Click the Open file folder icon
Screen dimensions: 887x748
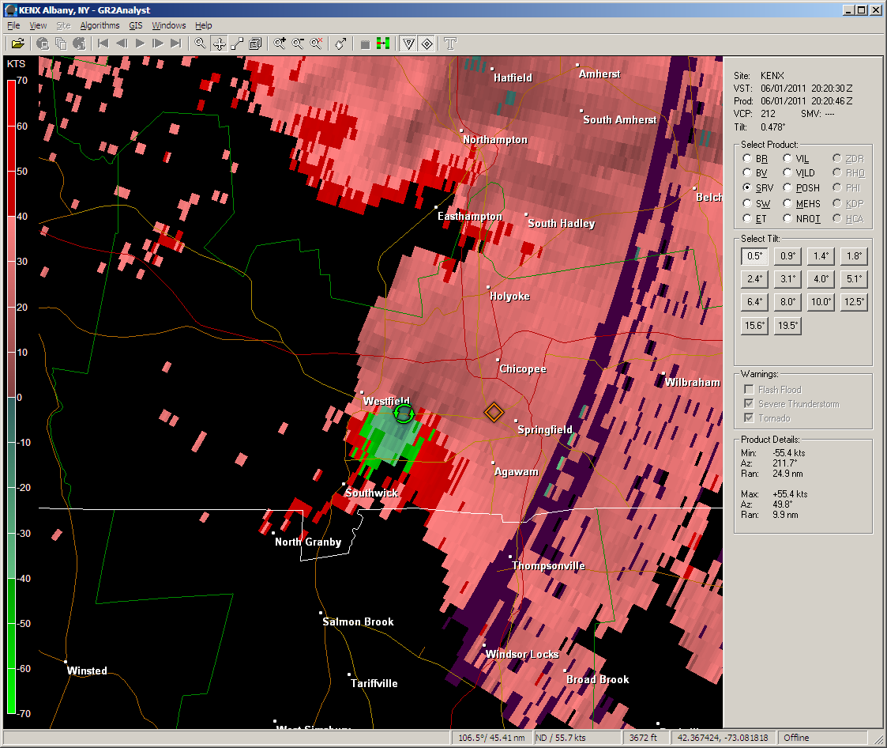pyautogui.click(x=17, y=43)
